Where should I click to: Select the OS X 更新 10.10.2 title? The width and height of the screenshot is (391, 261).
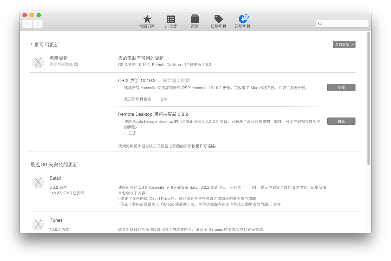[137, 81]
